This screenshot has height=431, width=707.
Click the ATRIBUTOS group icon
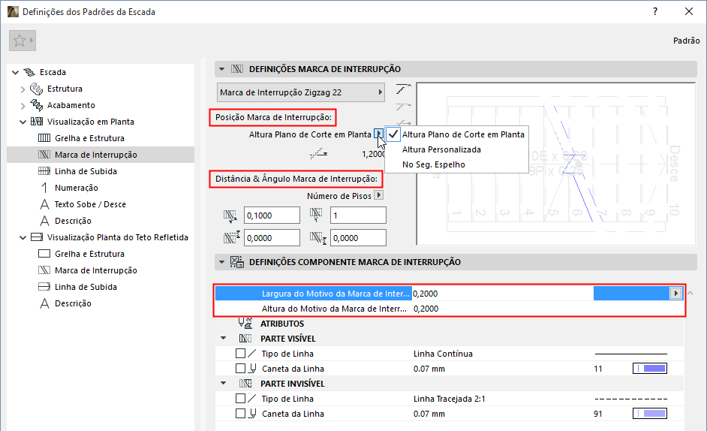[245, 323]
